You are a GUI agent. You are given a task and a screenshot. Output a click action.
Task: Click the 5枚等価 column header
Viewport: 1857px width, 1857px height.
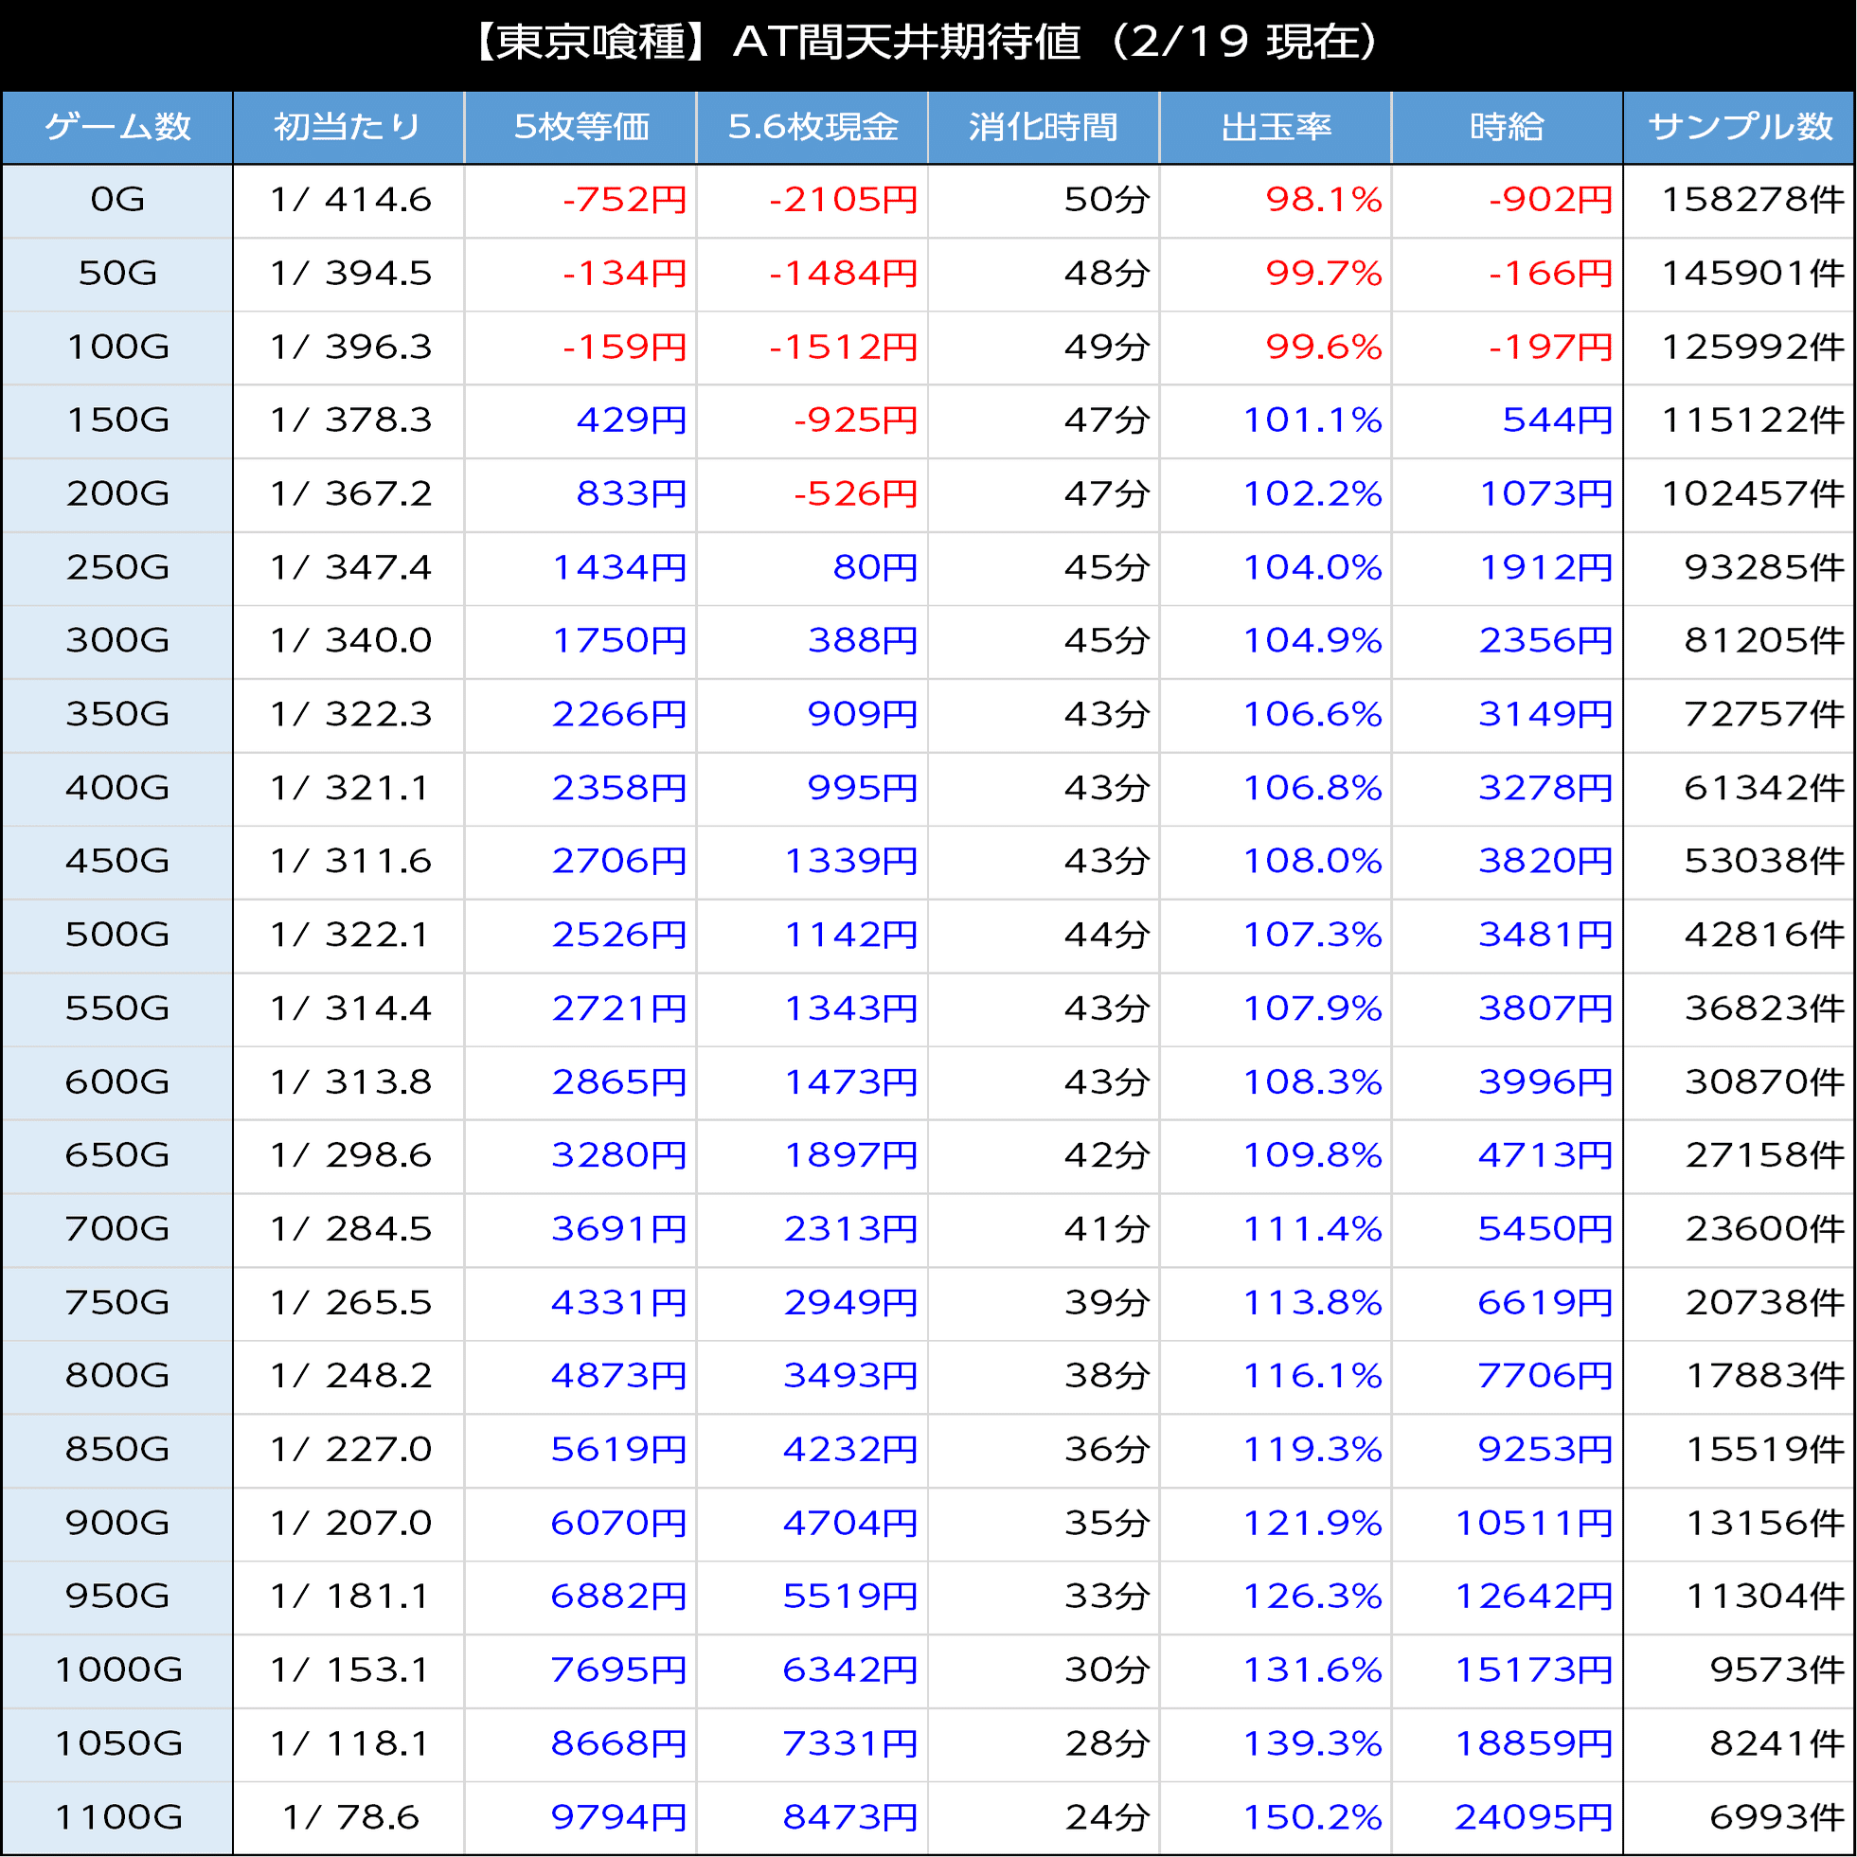click(x=580, y=127)
